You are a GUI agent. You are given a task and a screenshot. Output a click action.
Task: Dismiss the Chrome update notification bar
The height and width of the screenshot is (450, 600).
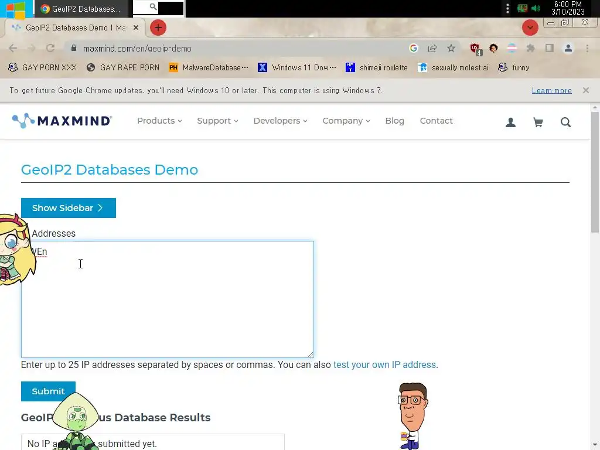(586, 90)
